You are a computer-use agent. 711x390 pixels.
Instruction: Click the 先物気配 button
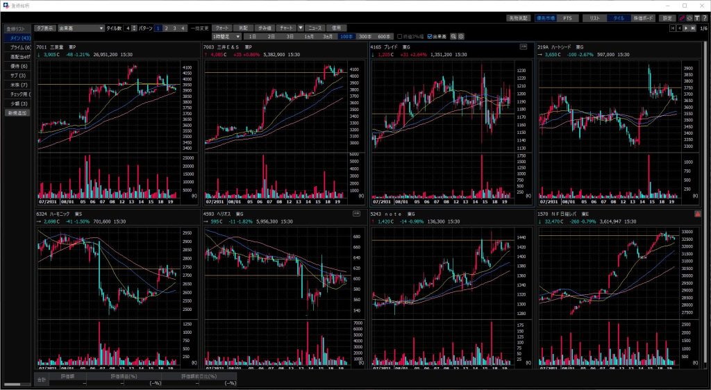coord(520,18)
